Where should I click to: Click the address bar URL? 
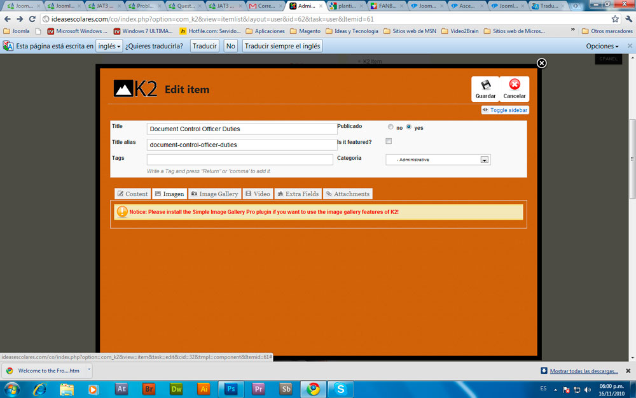tap(212, 19)
